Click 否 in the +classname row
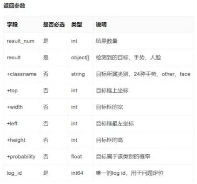 [46, 74]
